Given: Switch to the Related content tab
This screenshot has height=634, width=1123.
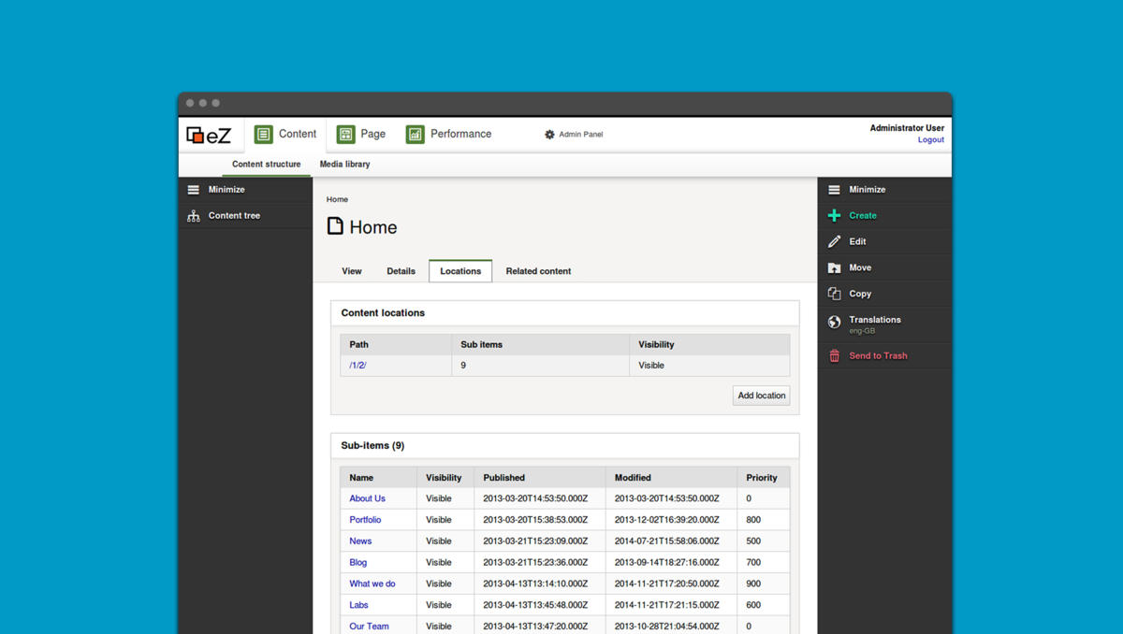Looking at the screenshot, I should tap(538, 271).
